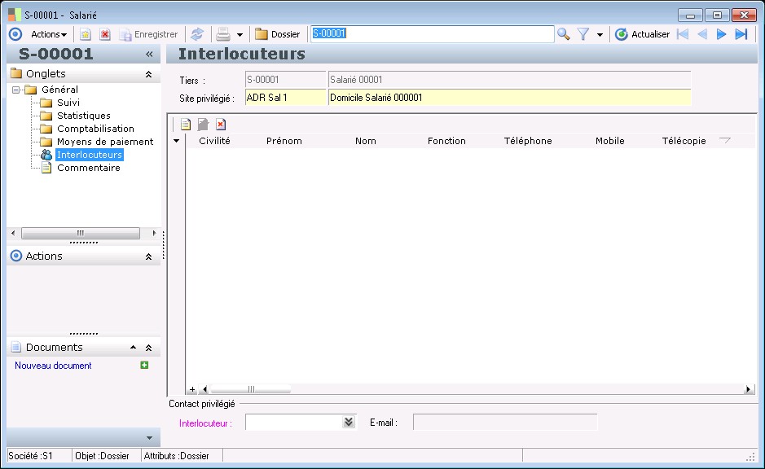Open the Actions dropdown menu
The image size is (765, 469).
[x=49, y=34]
